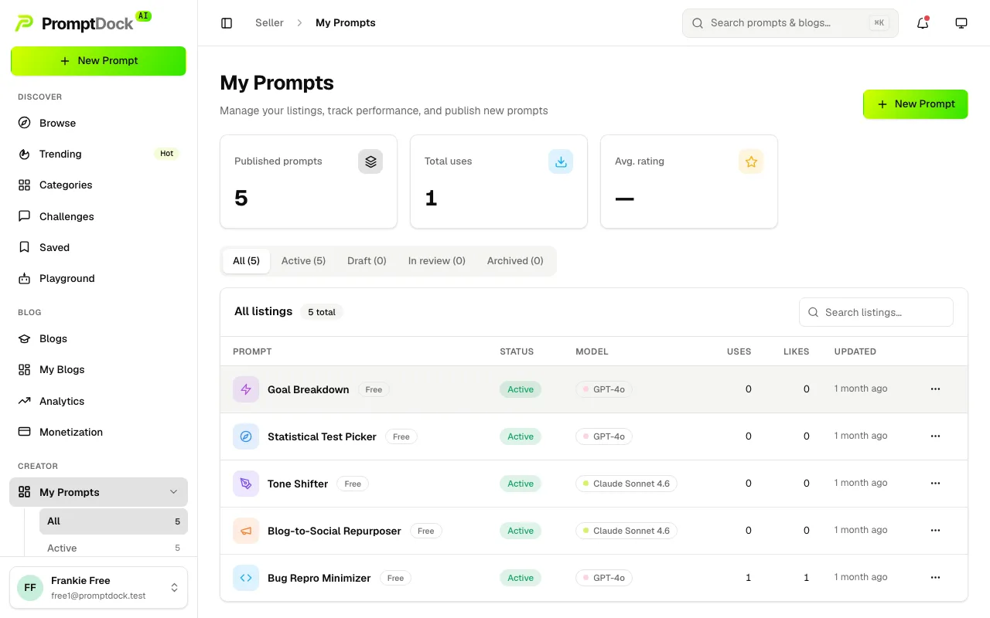The image size is (990, 618).
Task: Select the Active item under My Prompts
Action: 114,548
